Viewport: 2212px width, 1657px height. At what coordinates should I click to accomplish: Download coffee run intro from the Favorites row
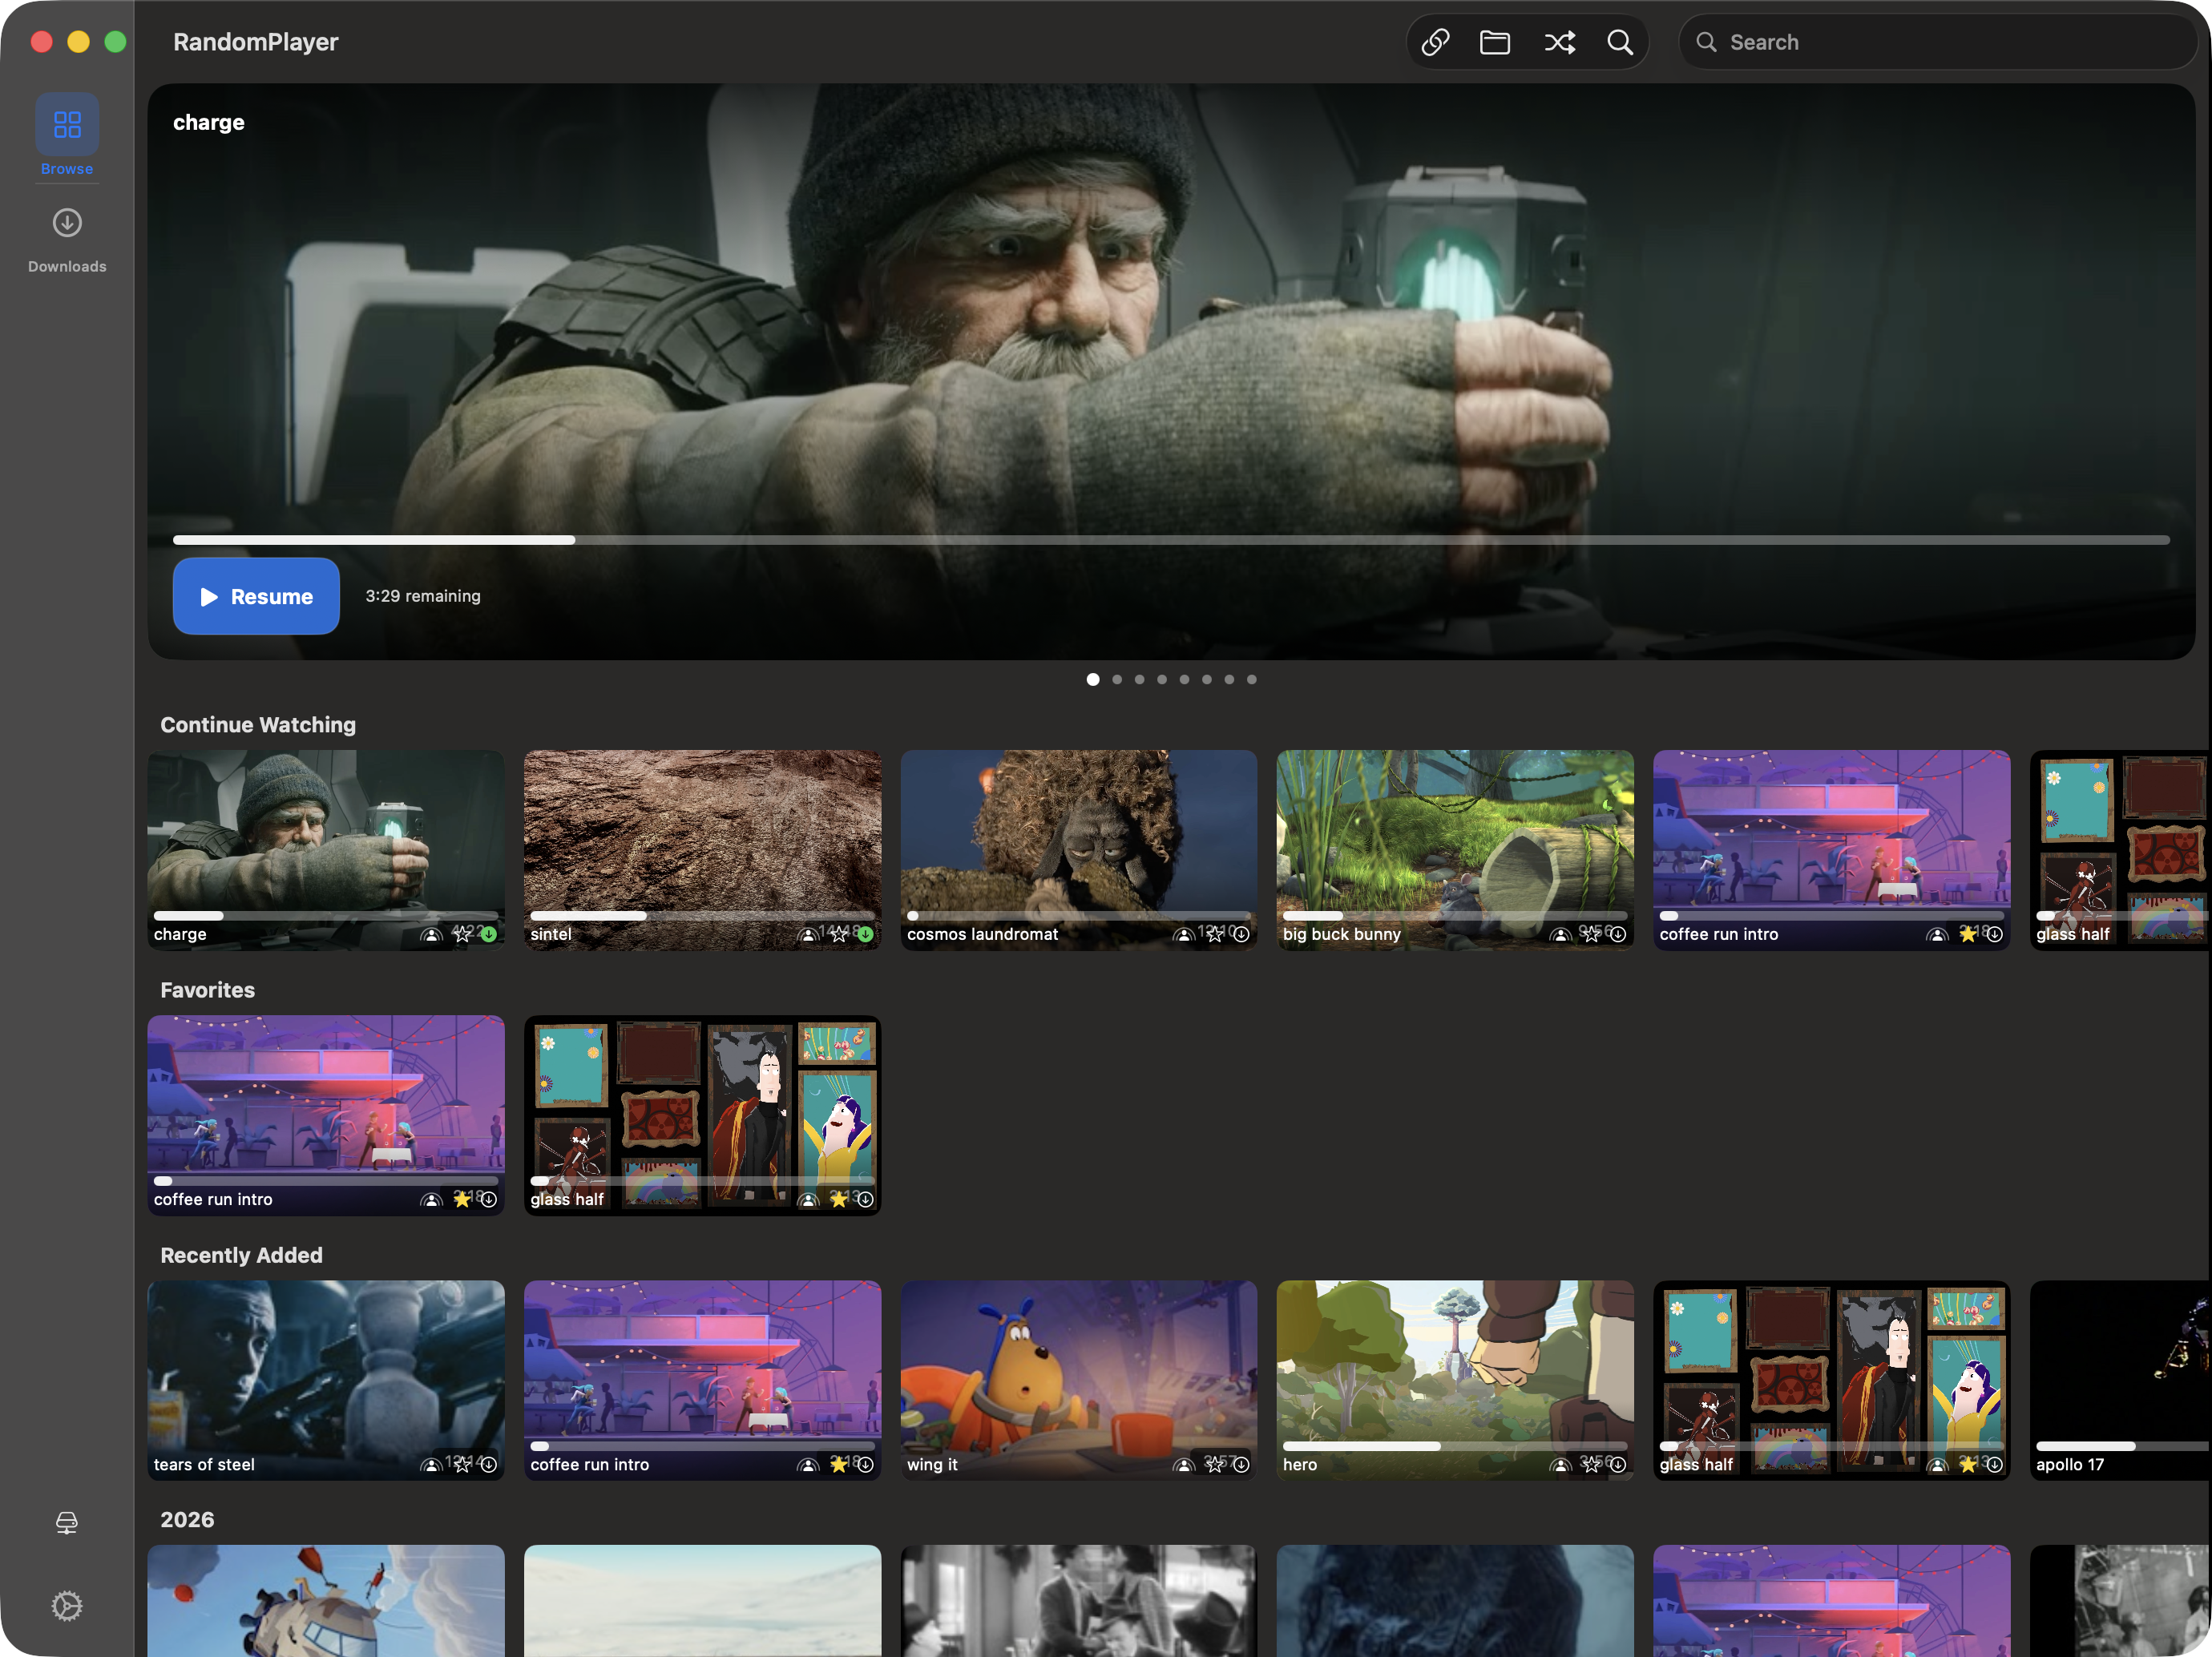(x=489, y=1199)
